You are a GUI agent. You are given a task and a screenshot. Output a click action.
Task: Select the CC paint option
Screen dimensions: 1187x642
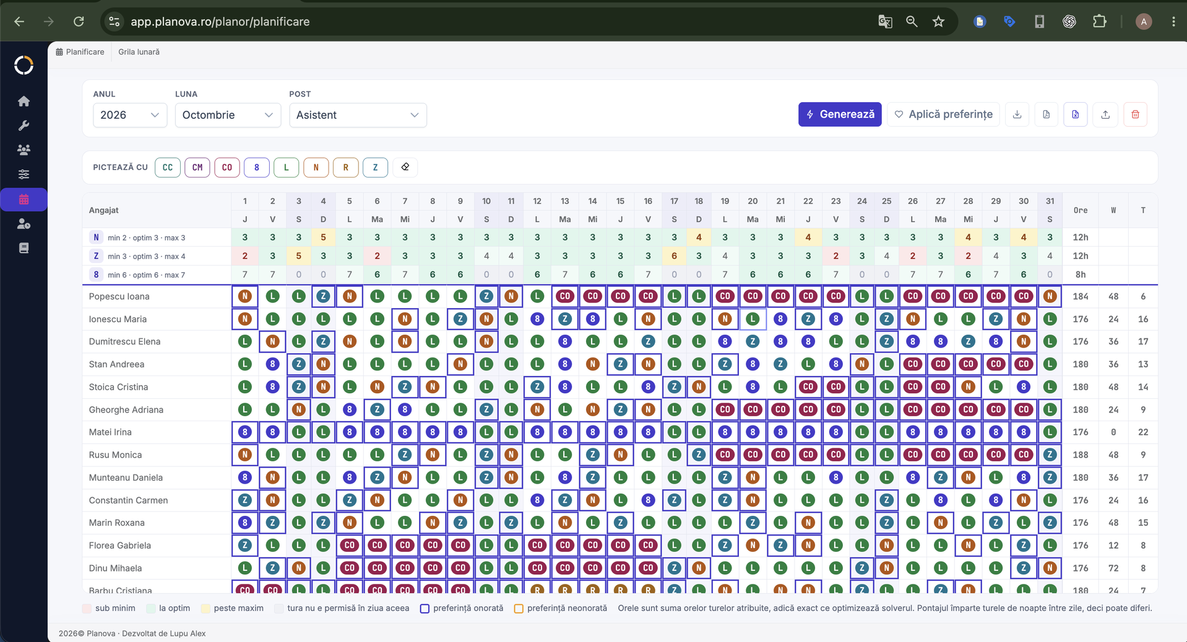[x=168, y=167]
